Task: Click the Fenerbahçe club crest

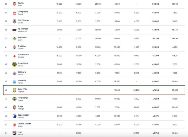Action: [x=14, y=99]
